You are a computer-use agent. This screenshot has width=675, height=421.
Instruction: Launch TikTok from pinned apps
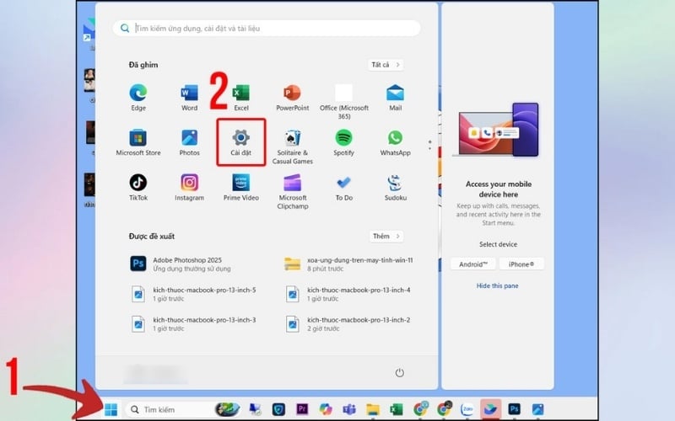tap(138, 184)
